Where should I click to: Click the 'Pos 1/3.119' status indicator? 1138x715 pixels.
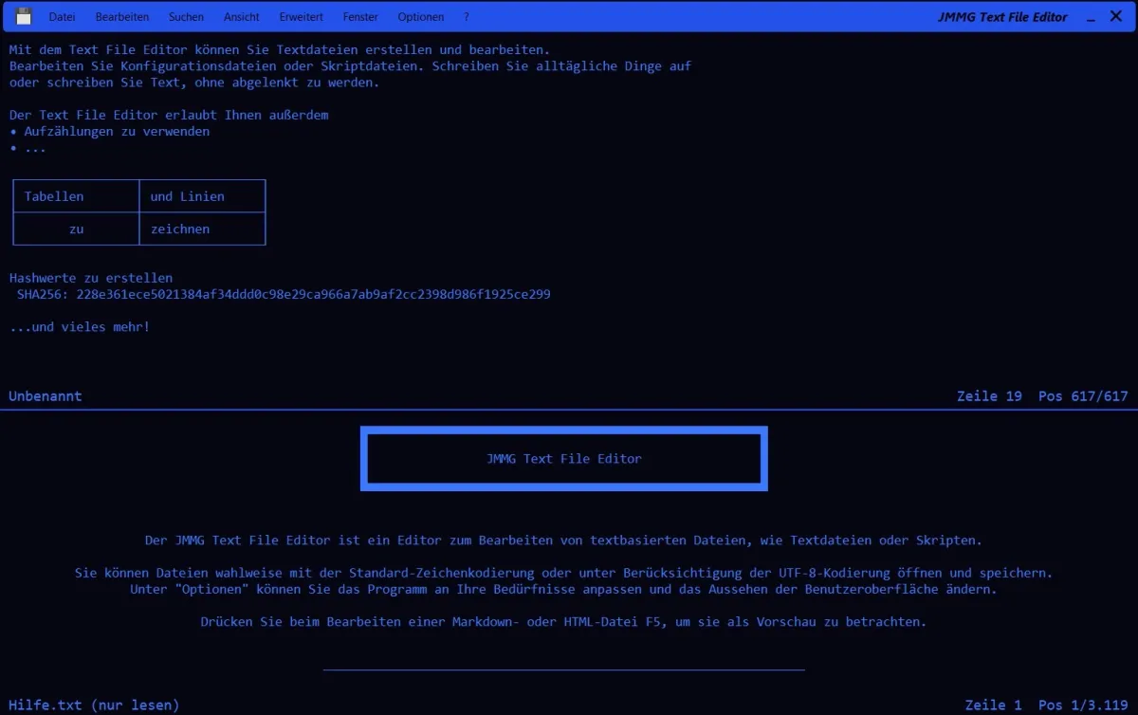coord(1083,706)
